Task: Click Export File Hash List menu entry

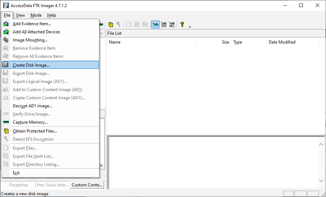Action: point(50,156)
